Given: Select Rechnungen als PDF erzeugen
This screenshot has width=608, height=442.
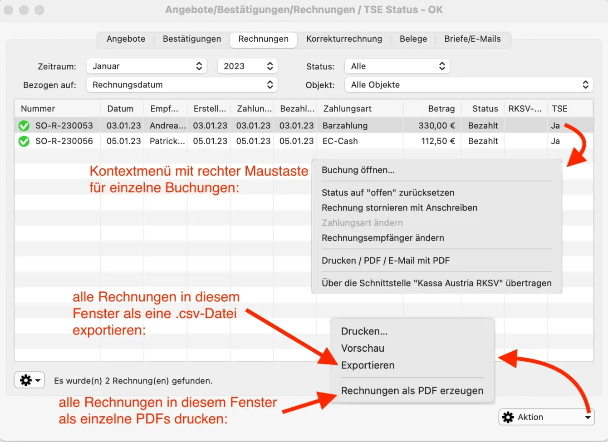Looking at the screenshot, I should coord(412,391).
